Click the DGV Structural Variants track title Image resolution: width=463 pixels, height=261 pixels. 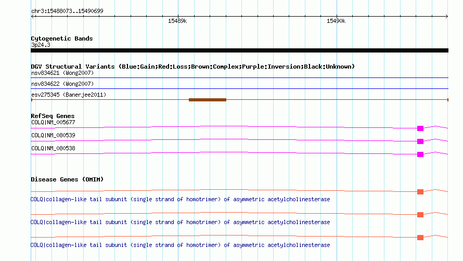pos(192,67)
